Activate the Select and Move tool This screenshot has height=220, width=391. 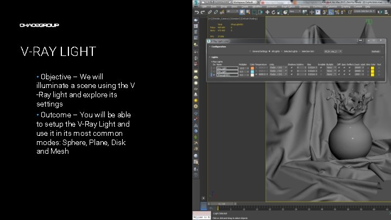pyautogui.click(x=267, y=12)
